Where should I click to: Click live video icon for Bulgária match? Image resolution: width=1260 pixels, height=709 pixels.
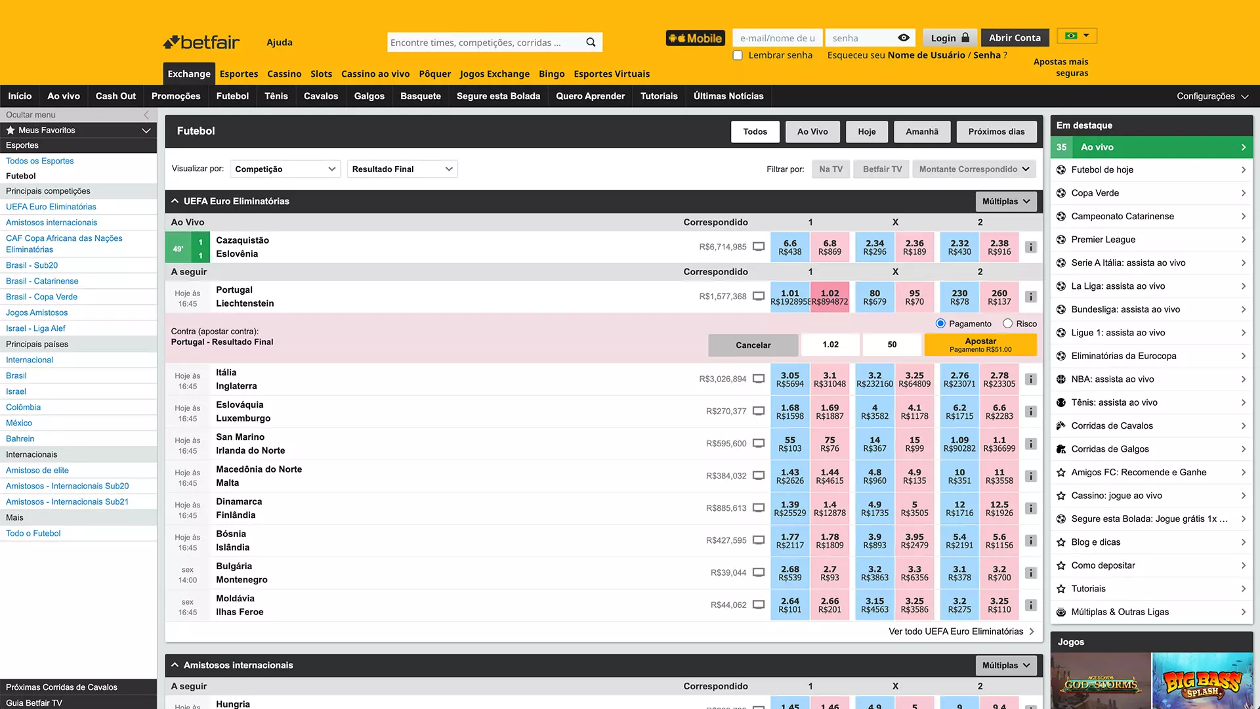[x=759, y=572]
